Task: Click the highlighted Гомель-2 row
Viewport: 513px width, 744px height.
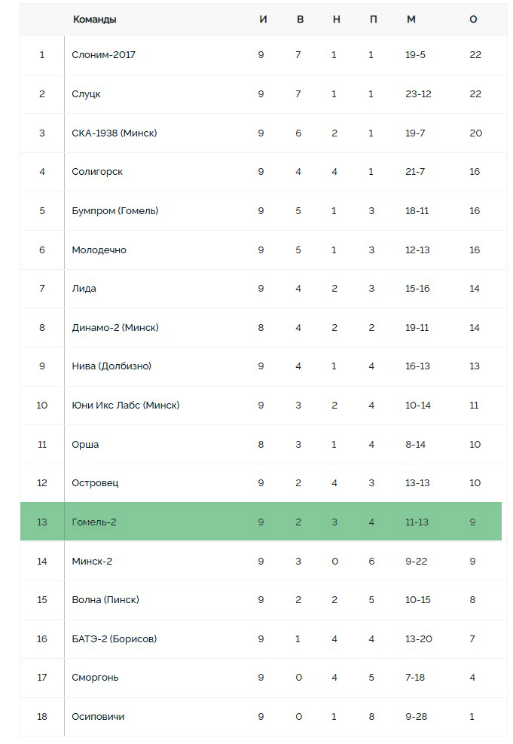Action: 261,522
